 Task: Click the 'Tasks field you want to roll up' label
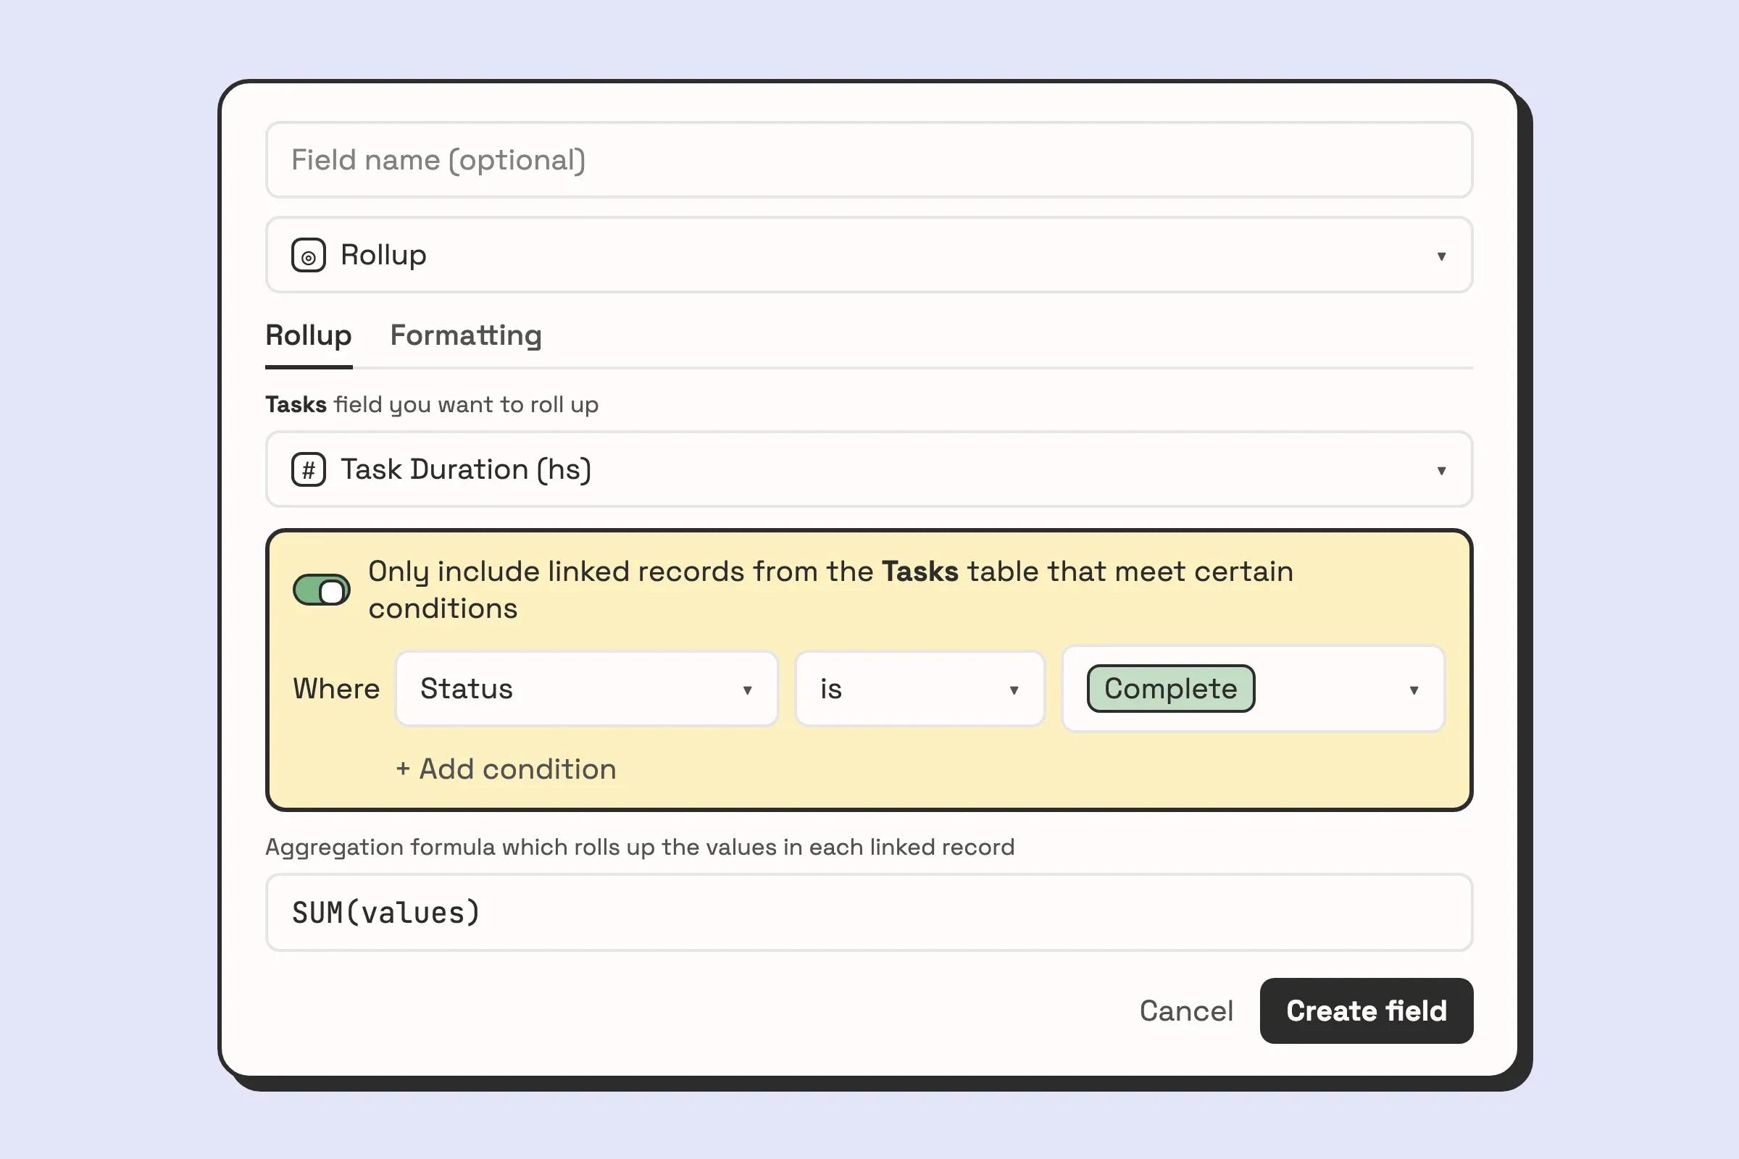[432, 405]
